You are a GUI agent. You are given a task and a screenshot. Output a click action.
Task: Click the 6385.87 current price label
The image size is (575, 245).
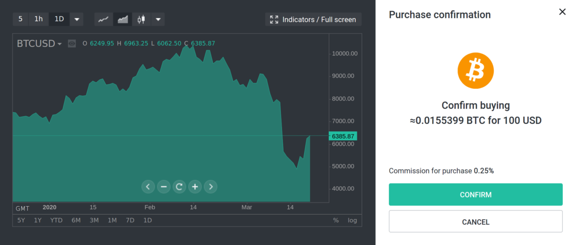coord(344,136)
